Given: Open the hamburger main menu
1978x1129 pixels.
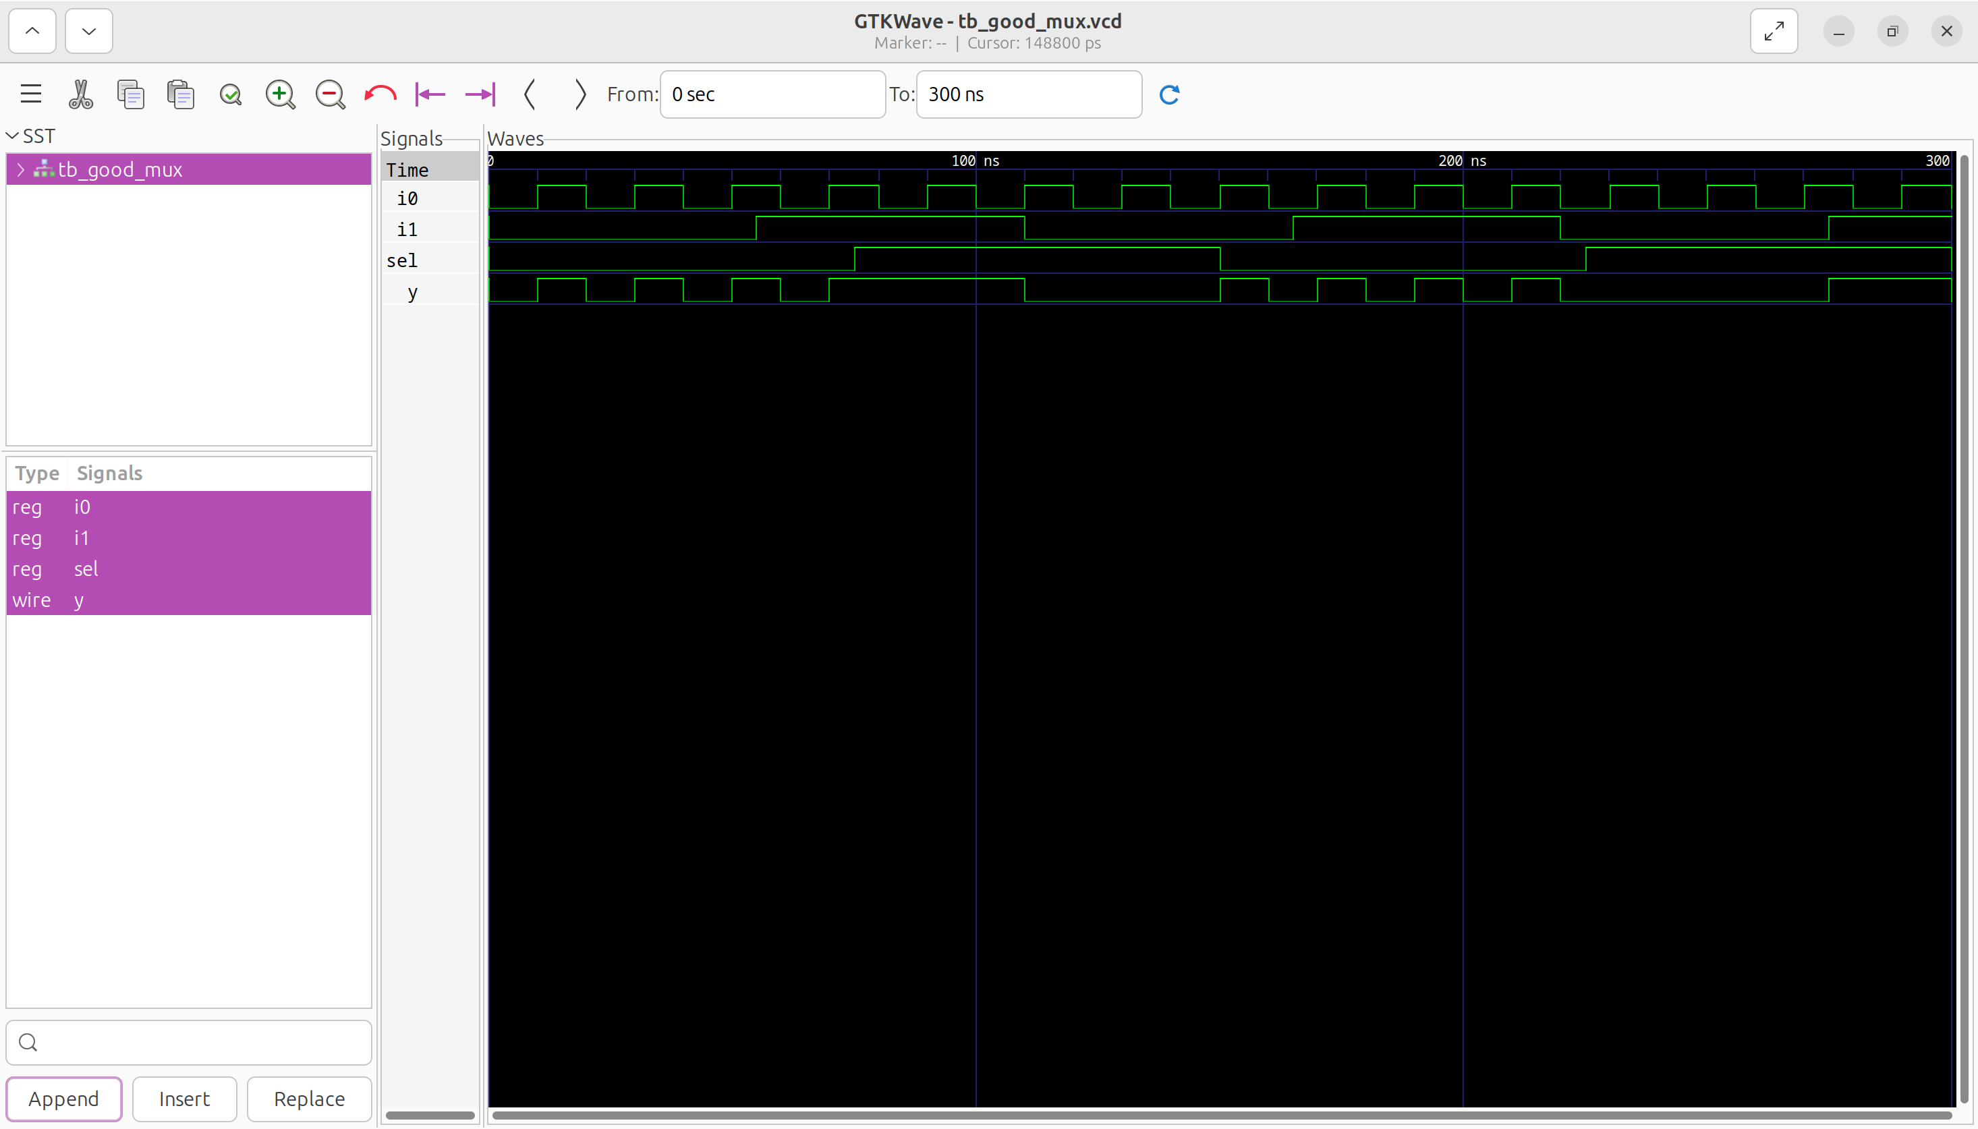Looking at the screenshot, I should click(x=31, y=94).
